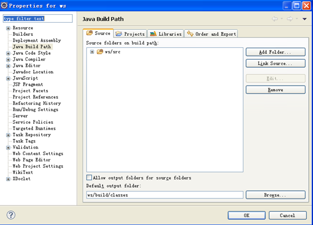Confirm with the OK button
The image size is (313, 225).
click(x=247, y=215)
